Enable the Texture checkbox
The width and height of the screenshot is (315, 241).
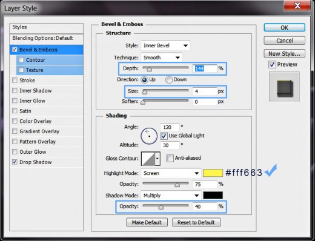[x=21, y=70]
